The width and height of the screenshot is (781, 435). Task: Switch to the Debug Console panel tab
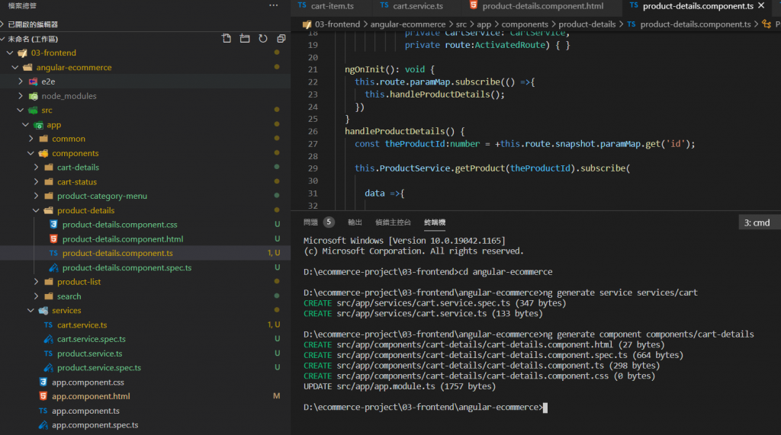[x=393, y=222]
